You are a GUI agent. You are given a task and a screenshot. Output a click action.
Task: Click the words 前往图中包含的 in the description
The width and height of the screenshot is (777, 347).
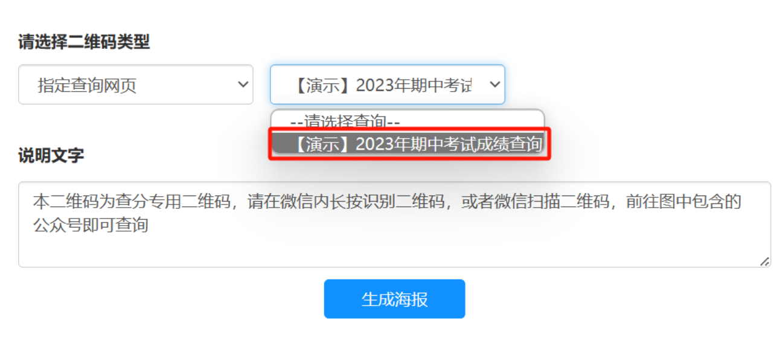pos(683,202)
